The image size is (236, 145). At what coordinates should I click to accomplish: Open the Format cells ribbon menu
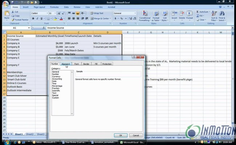point(190,16)
